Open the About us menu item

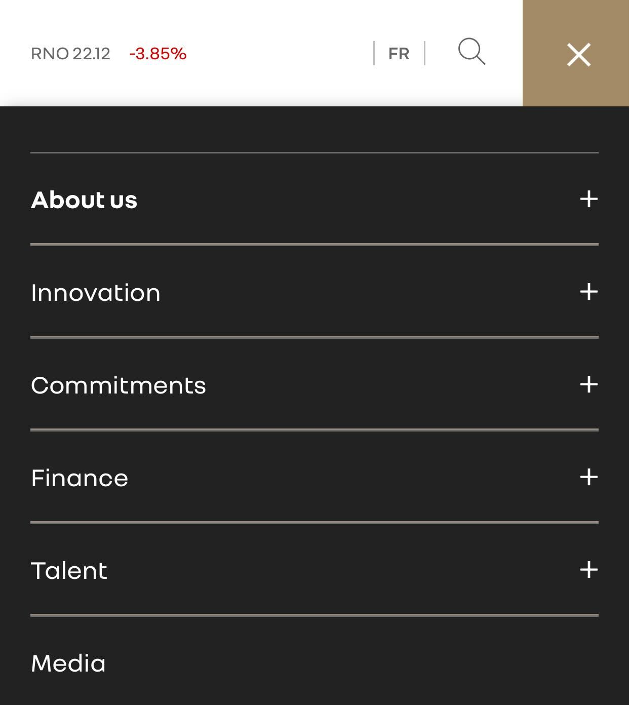point(84,200)
